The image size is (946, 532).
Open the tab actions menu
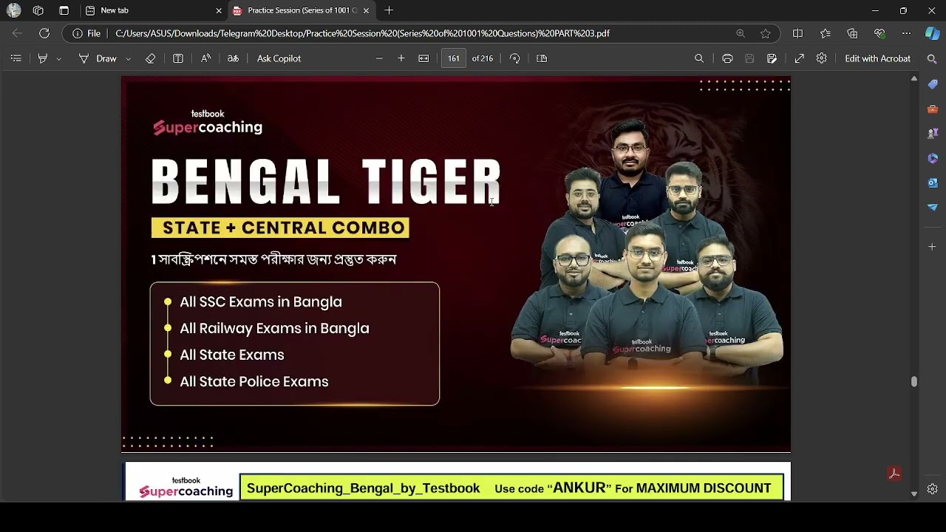pyautogui.click(x=64, y=10)
